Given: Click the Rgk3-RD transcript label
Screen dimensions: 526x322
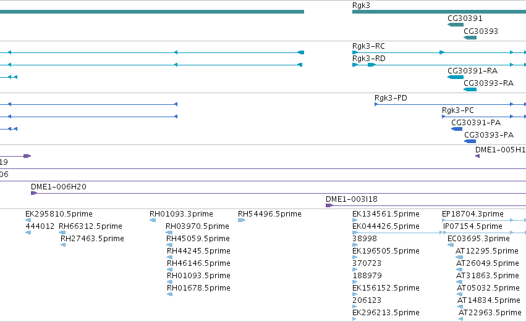Looking at the screenshot, I should pos(368,58).
